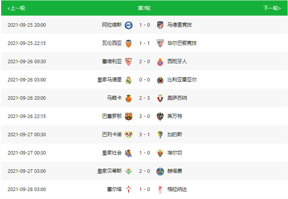Click the Barcelona (巴塞罗那) club crest

[x=129, y=116]
